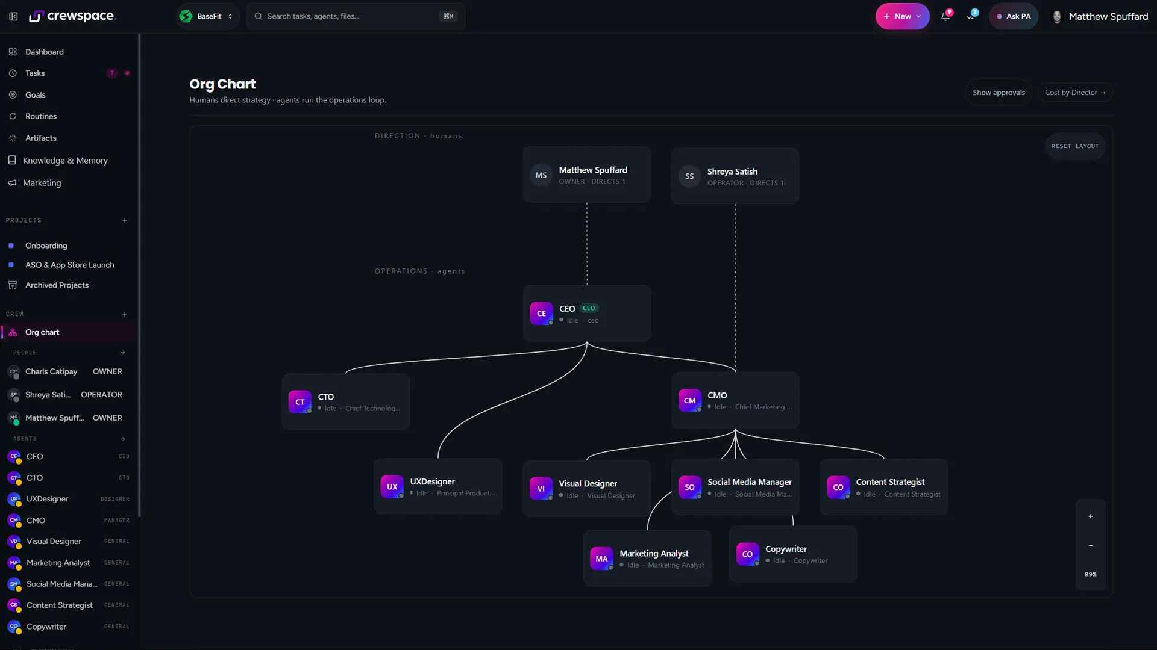Click the VI avatar on Visual Designer node
Viewport: 1157px width, 650px height.
[x=541, y=489]
